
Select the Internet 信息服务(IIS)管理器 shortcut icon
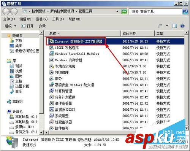[52, 41]
